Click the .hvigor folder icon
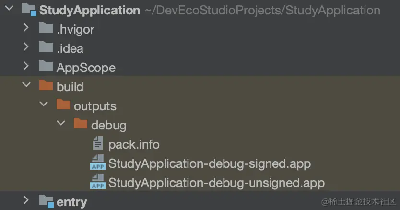This screenshot has height=210, width=400. (x=46, y=29)
